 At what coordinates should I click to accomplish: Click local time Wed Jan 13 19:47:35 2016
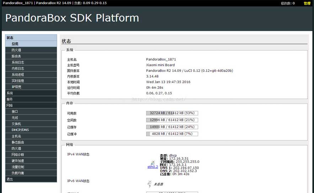pos(168,82)
